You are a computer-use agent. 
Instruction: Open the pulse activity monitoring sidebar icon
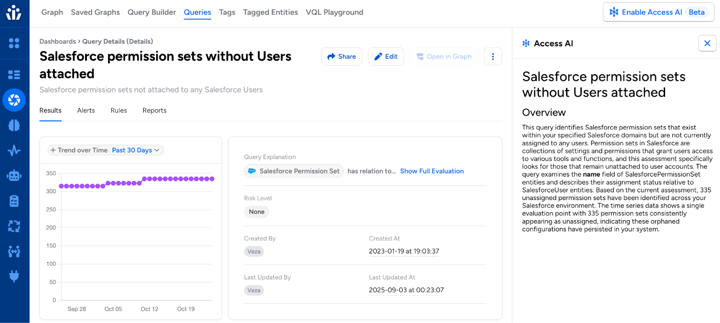pyautogui.click(x=14, y=150)
